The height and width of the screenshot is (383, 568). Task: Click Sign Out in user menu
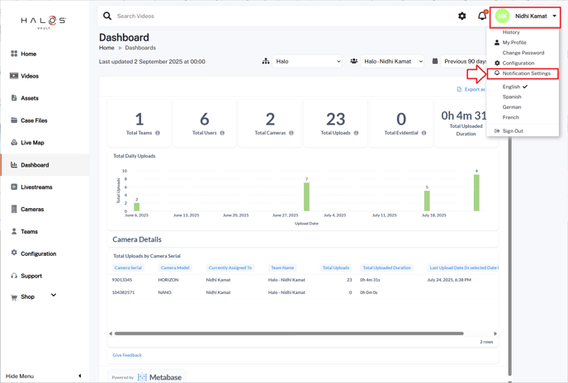point(513,130)
